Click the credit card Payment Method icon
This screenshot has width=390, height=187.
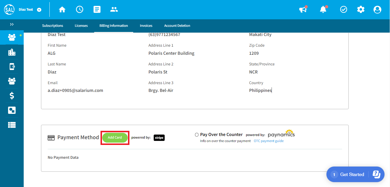[51, 138]
